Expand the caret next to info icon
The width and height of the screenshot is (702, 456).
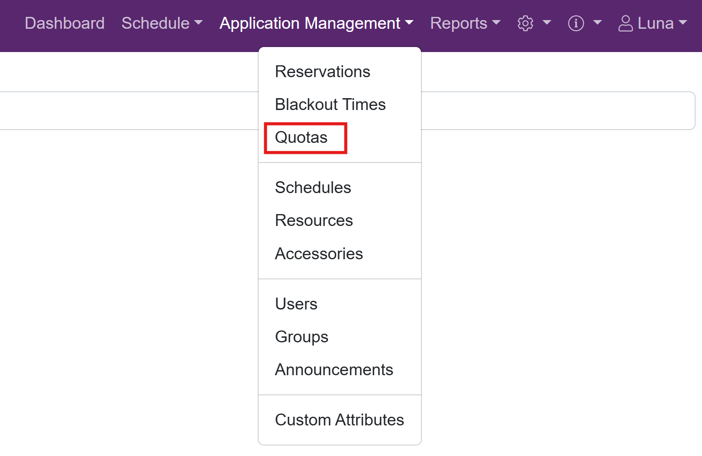coord(597,23)
